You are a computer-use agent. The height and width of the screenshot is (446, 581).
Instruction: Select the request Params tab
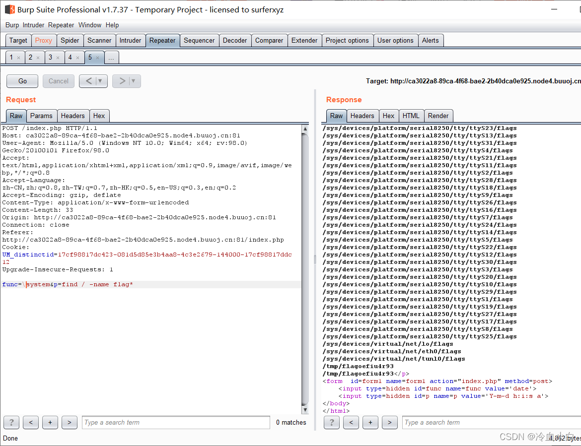click(x=41, y=116)
